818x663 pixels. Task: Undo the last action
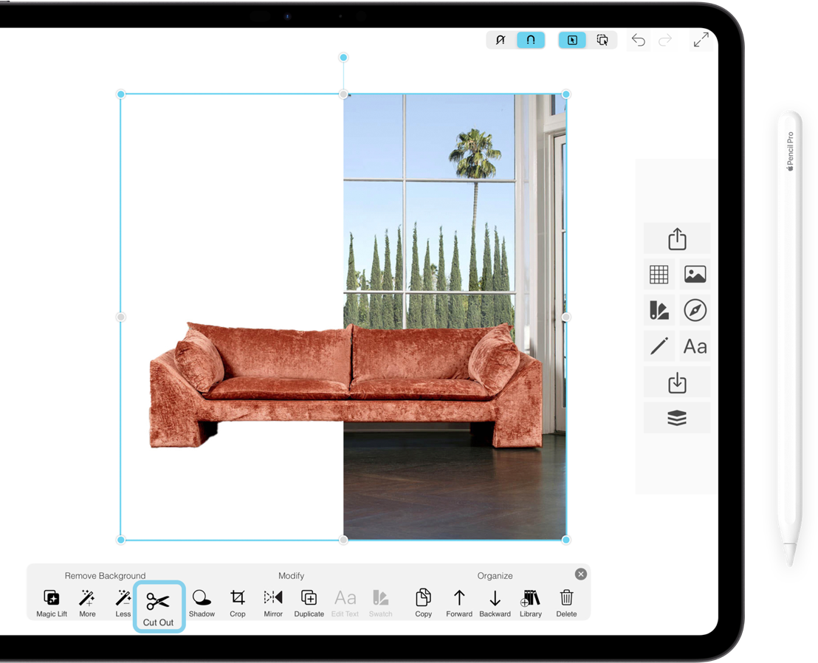point(638,40)
